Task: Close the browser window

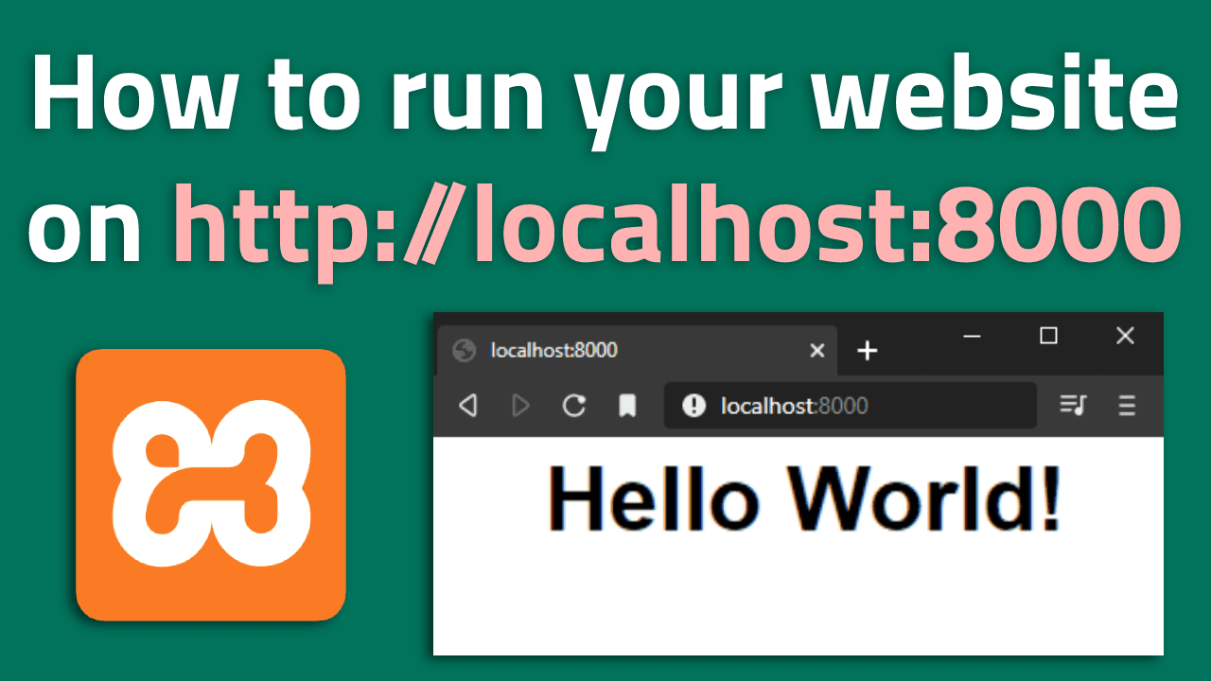Action: pos(1124,336)
